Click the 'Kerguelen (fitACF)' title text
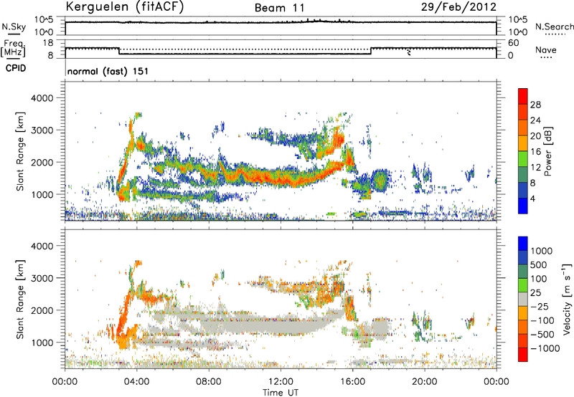Screen dimensions: 574x397 tap(124, 6)
